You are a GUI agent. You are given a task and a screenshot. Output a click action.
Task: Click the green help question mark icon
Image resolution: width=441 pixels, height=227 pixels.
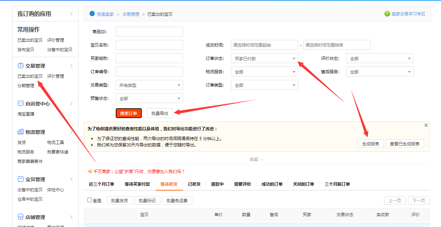[x=387, y=14]
